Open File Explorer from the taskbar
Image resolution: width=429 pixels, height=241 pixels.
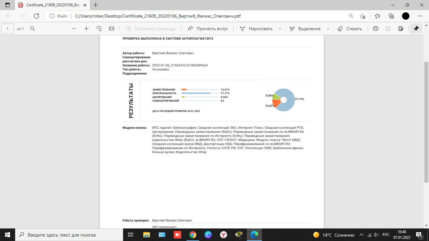point(146,235)
